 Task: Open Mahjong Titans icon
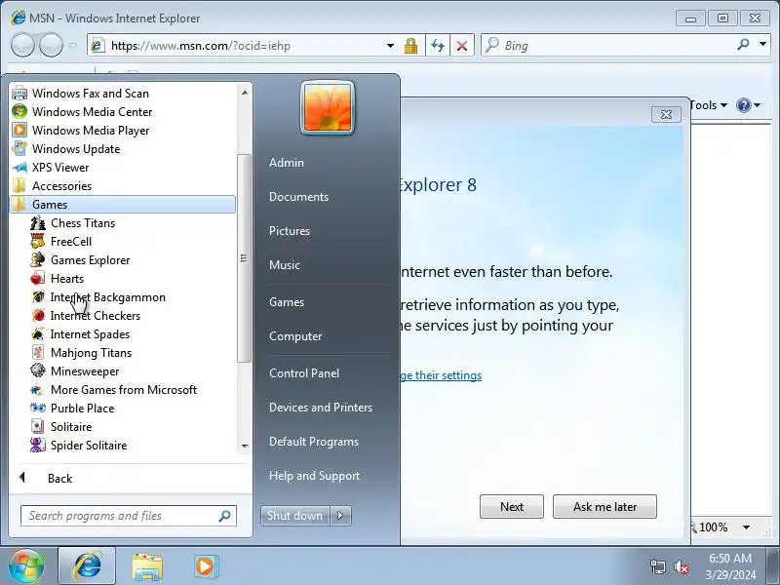click(38, 353)
